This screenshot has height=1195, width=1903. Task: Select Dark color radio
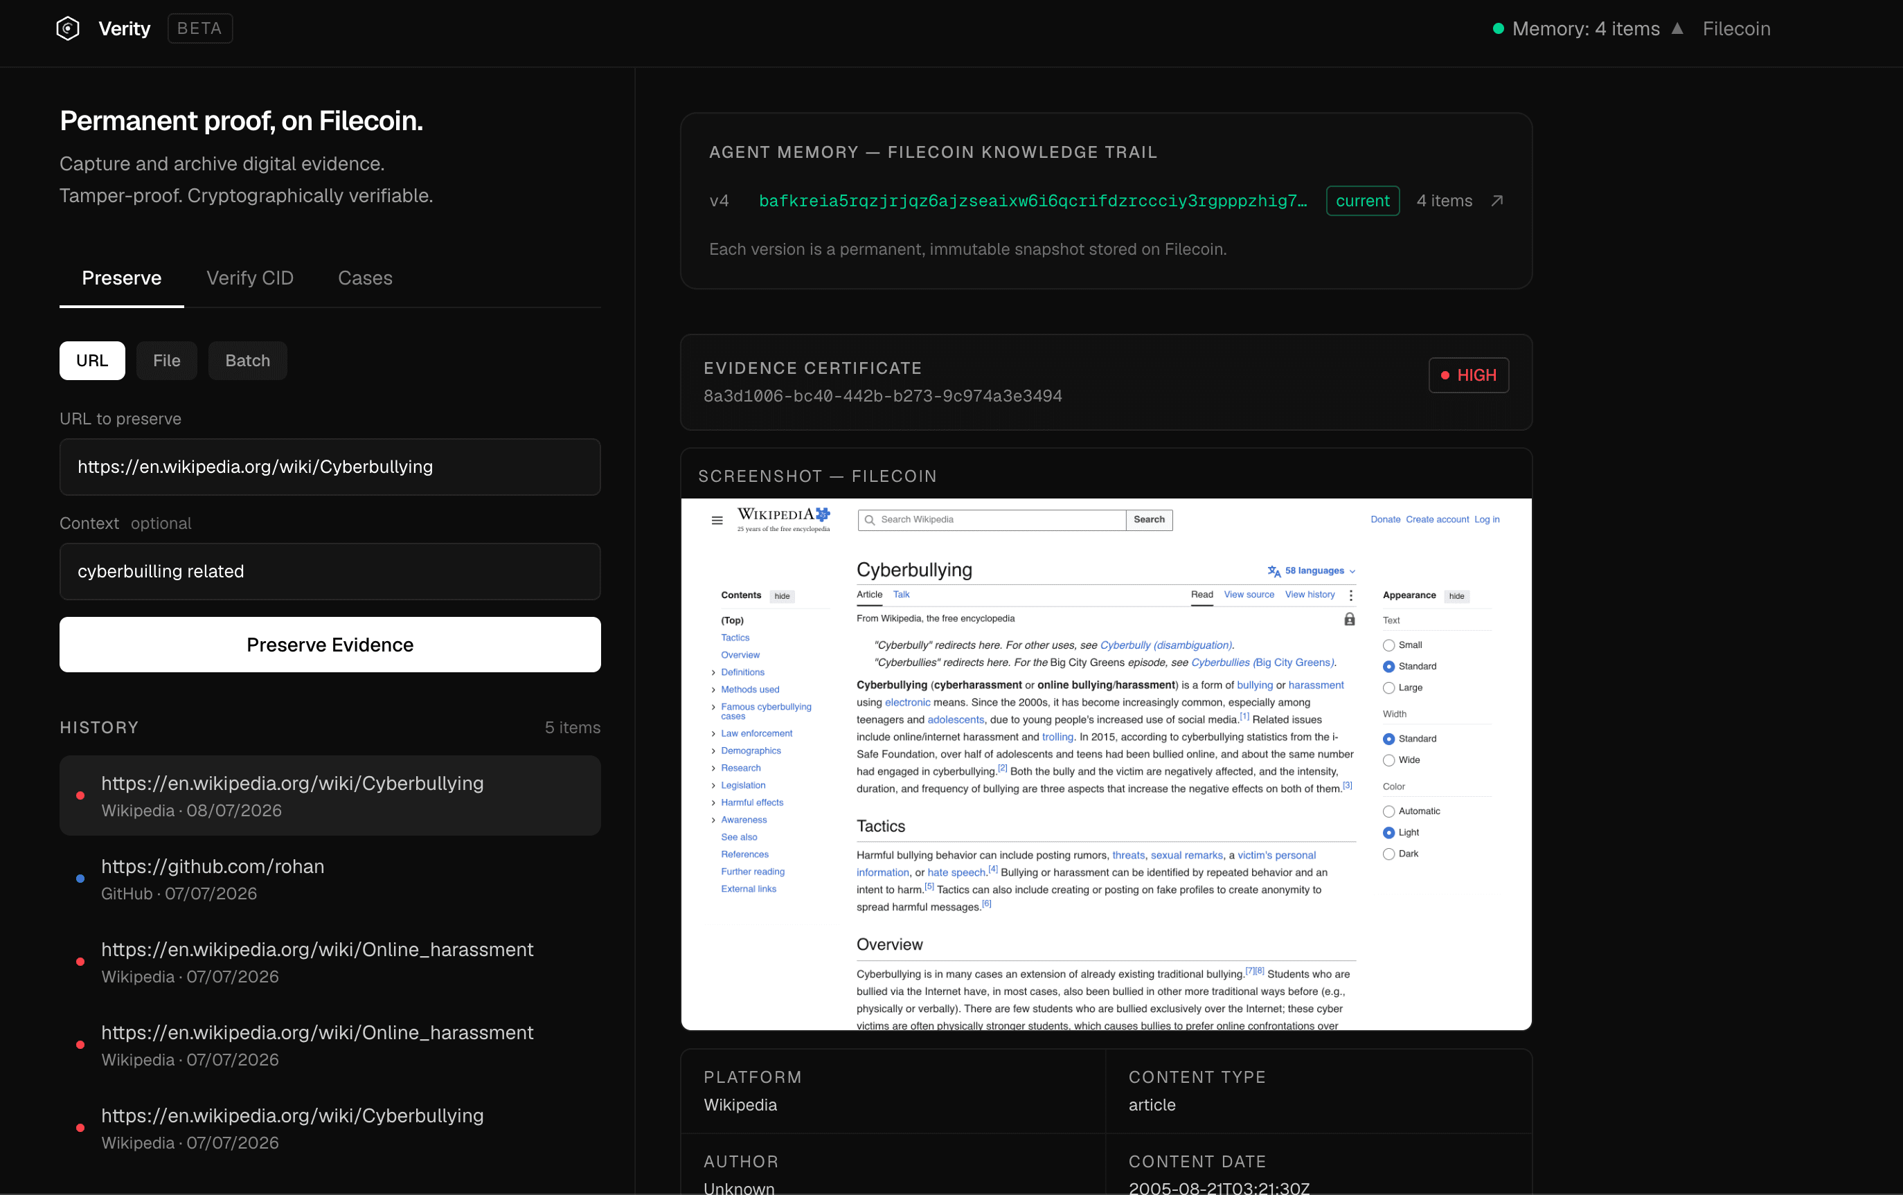1388,854
